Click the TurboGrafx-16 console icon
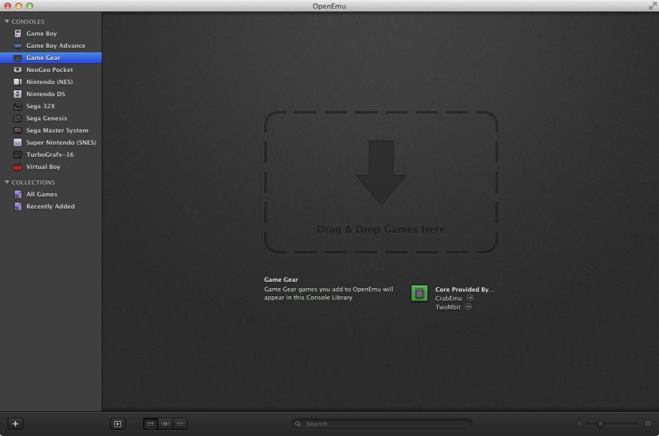 (x=17, y=155)
